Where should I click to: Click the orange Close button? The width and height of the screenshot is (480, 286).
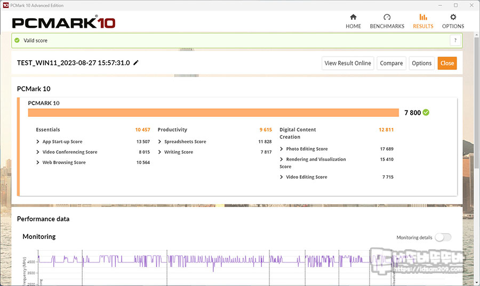tap(447, 63)
